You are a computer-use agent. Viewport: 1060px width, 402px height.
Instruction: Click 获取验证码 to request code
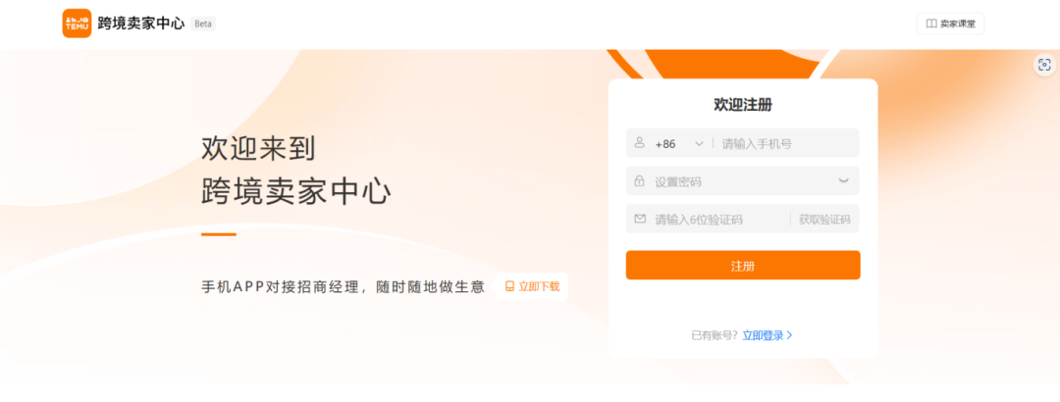tap(824, 219)
